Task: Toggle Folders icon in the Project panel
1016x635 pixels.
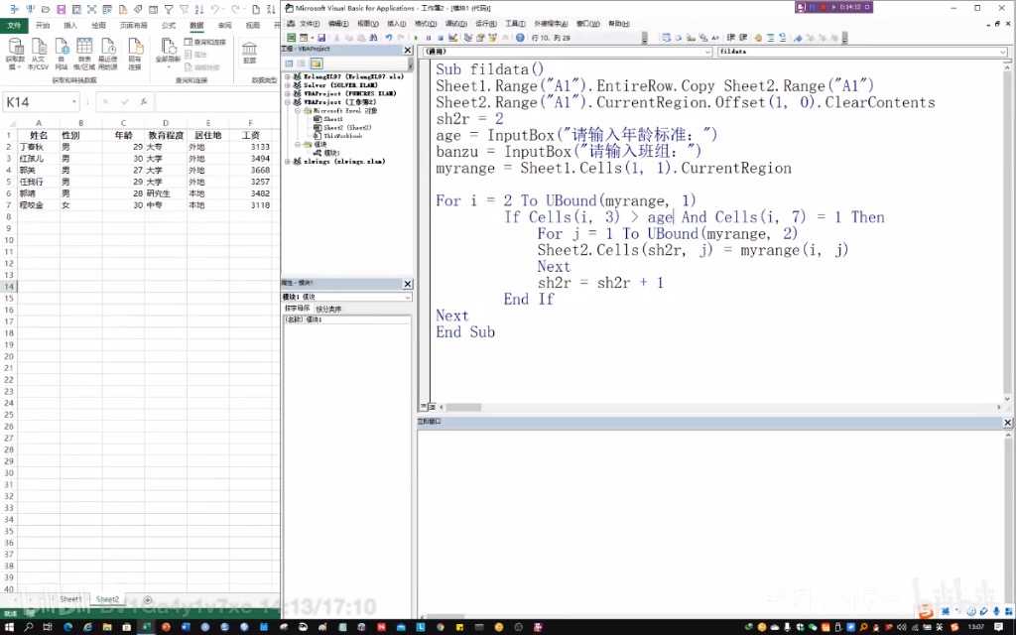Action: click(x=317, y=63)
